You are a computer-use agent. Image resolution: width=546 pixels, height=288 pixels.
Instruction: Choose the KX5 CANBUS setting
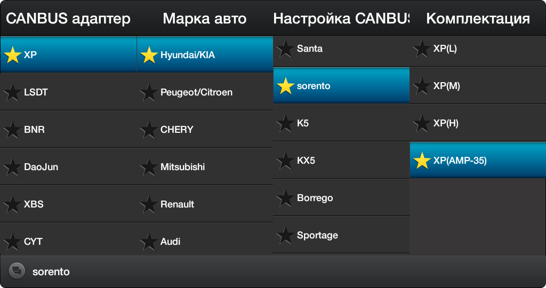coord(341,161)
